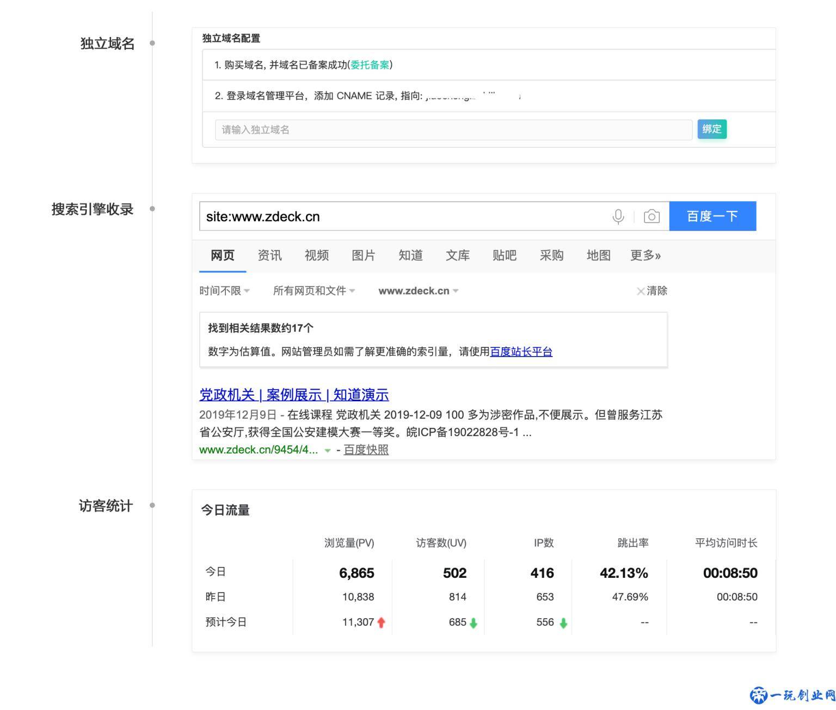Viewport: 836px width, 710px height.
Task: Click the 浏览量(PV) column header
Action: click(349, 543)
